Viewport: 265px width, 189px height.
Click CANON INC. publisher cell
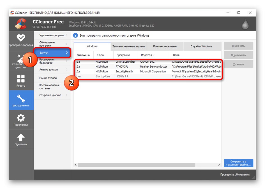(x=148, y=62)
